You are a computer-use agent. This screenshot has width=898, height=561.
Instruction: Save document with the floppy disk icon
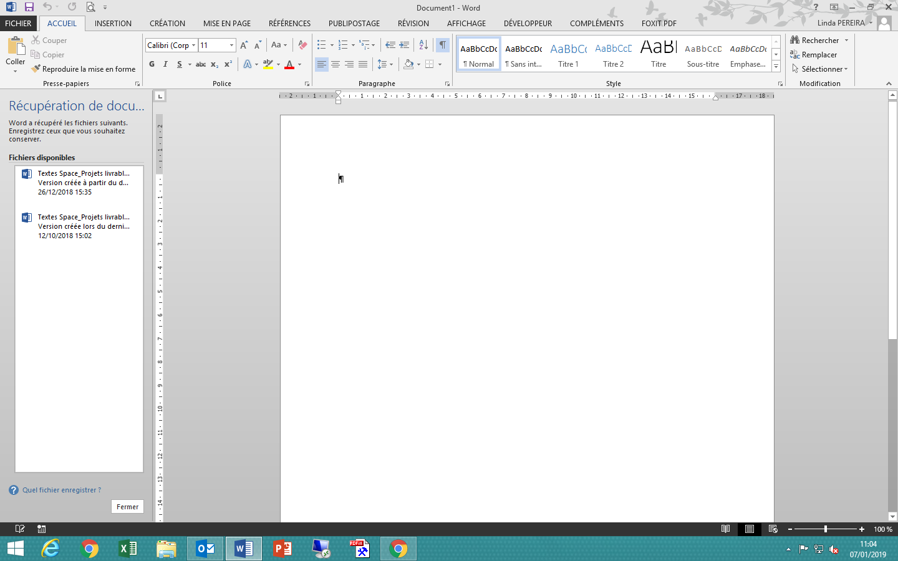coord(29,7)
